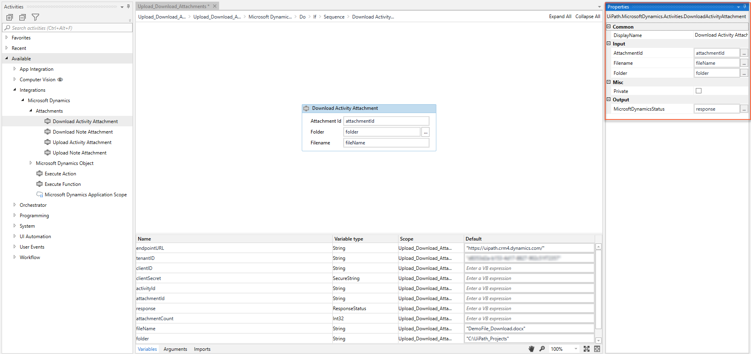Expand Microsoft Dynamics Object node
This screenshot has height=354, width=751.
point(31,163)
